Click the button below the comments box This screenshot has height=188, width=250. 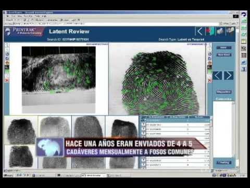(x=224, y=162)
